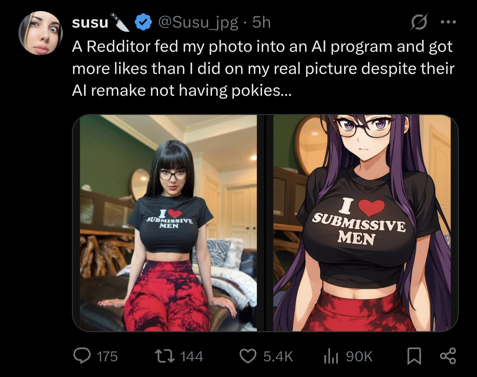Open the author's profile avatar
This screenshot has width=477, height=377.
tap(40, 33)
